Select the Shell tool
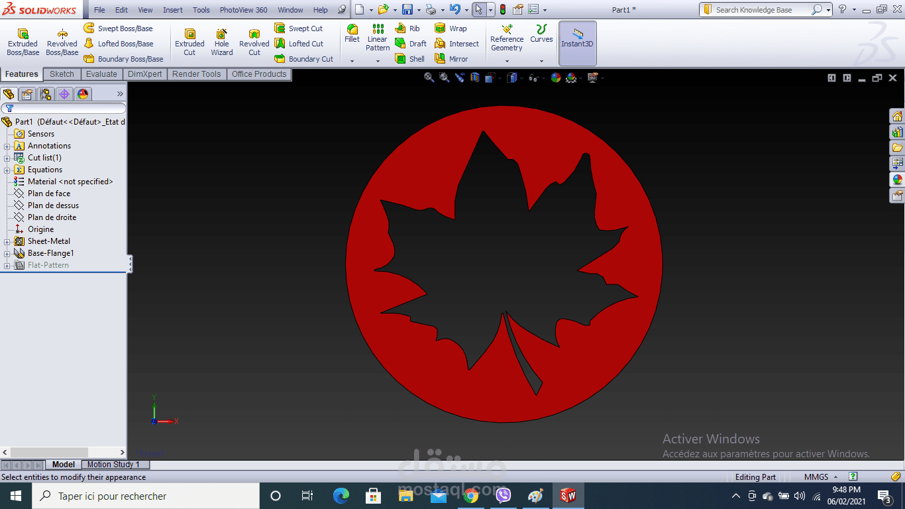905x509 pixels. 410,59
